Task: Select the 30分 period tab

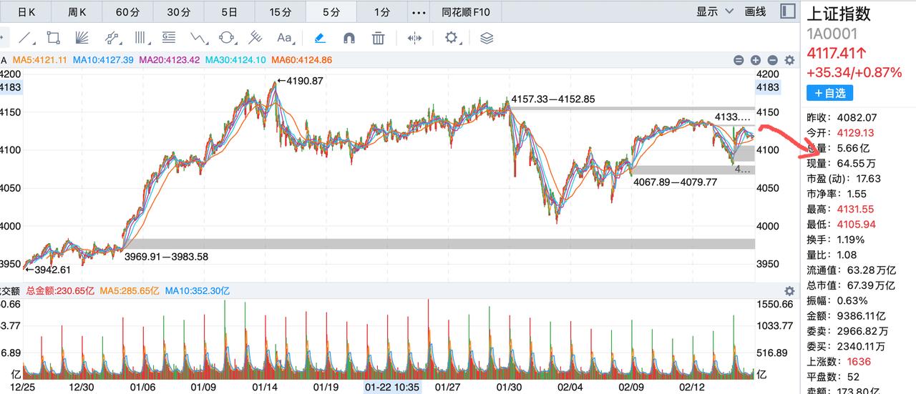Action: [178, 11]
